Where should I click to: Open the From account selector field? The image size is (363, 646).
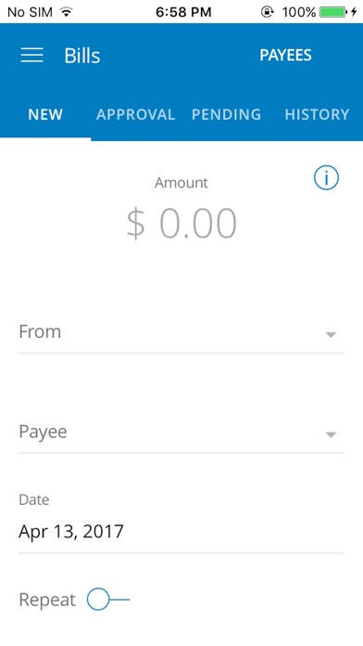pyautogui.click(x=181, y=333)
